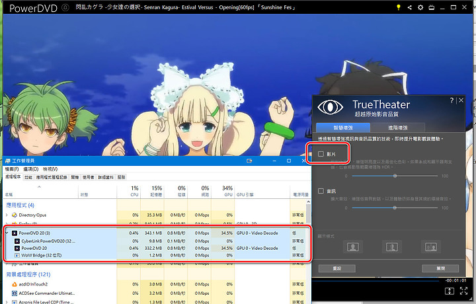The width and height of the screenshot is (476, 304).
Task: Sort by the GPU 引擎 column header
Action: click(262, 191)
